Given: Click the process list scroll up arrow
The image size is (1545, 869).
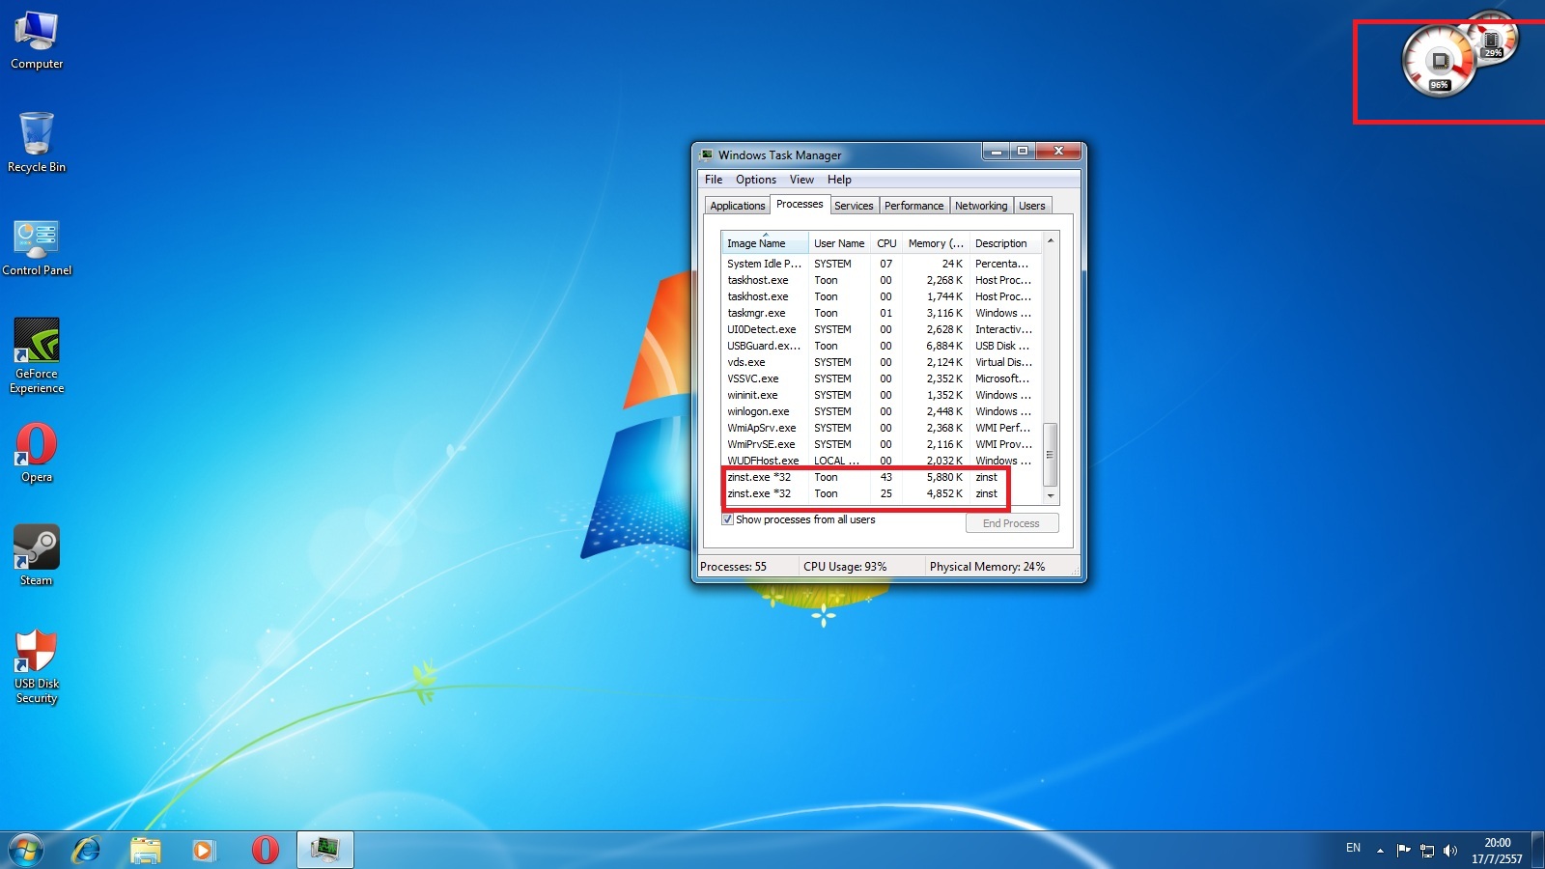Looking at the screenshot, I should tap(1051, 241).
